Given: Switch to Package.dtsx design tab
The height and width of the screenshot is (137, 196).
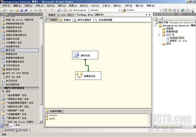Looking at the screenshot, I should (90, 15).
